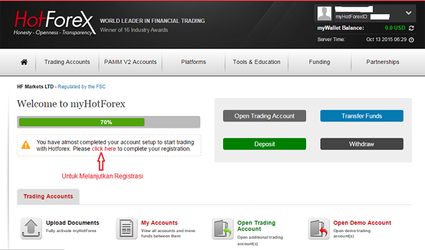Screen dimensions: 425x250
Task: Click the 'Welcome to myHotForex' heading
Action: (x=71, y=104)
